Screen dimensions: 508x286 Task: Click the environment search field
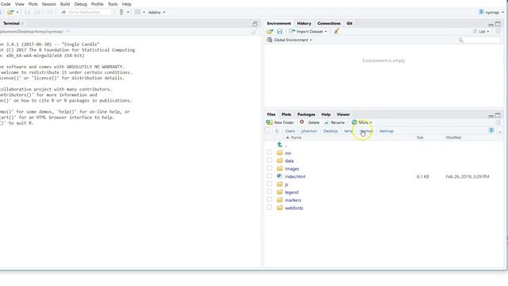[x=479, y=41]
